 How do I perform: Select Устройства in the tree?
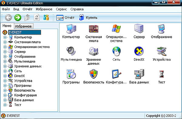point(23,81)
